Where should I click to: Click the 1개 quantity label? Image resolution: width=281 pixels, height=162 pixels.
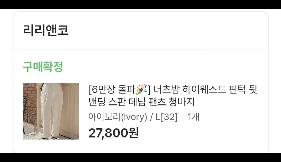click(193, 117)
